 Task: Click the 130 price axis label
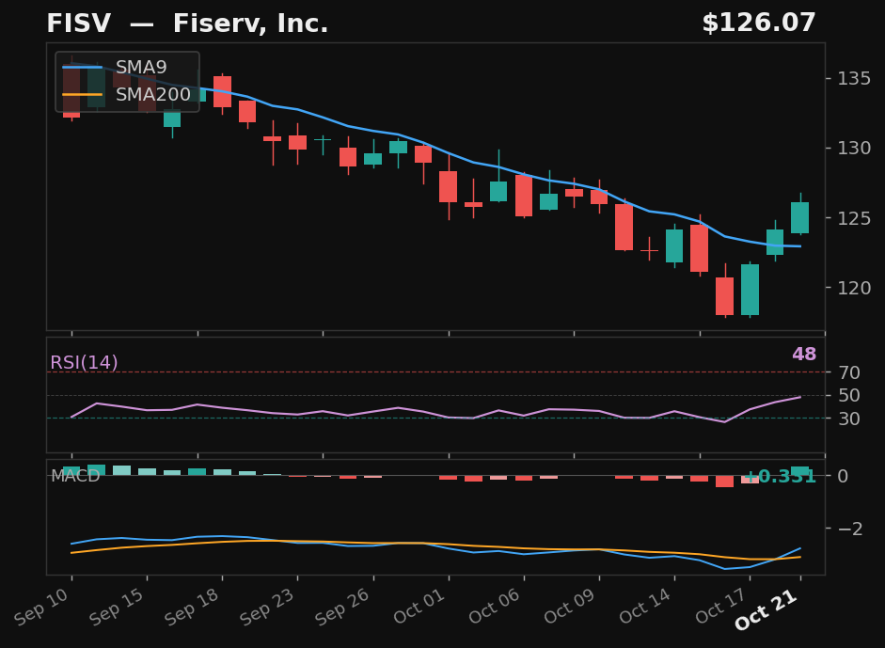[x=853, y=148]
